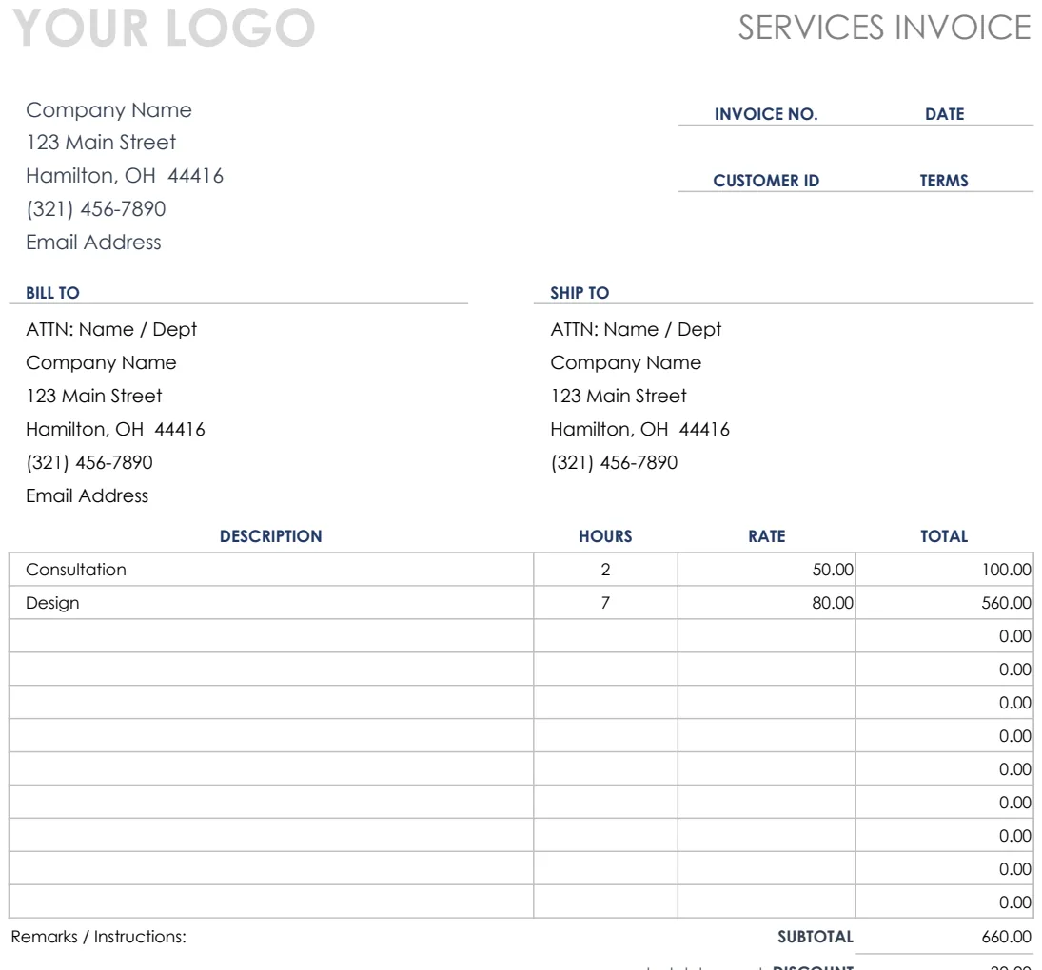Select the DESCRIPTION column header
The image size is (1042, 970).
[271, 536]
